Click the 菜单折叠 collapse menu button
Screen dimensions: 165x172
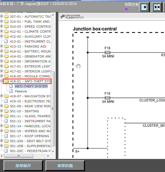pyautogui.click(x=65, y=166)
